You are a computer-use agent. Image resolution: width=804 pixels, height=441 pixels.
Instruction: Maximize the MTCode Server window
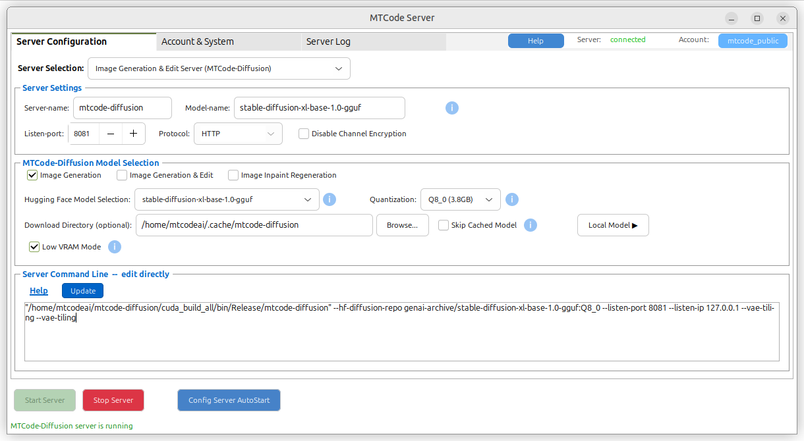(x=757, y=18)
